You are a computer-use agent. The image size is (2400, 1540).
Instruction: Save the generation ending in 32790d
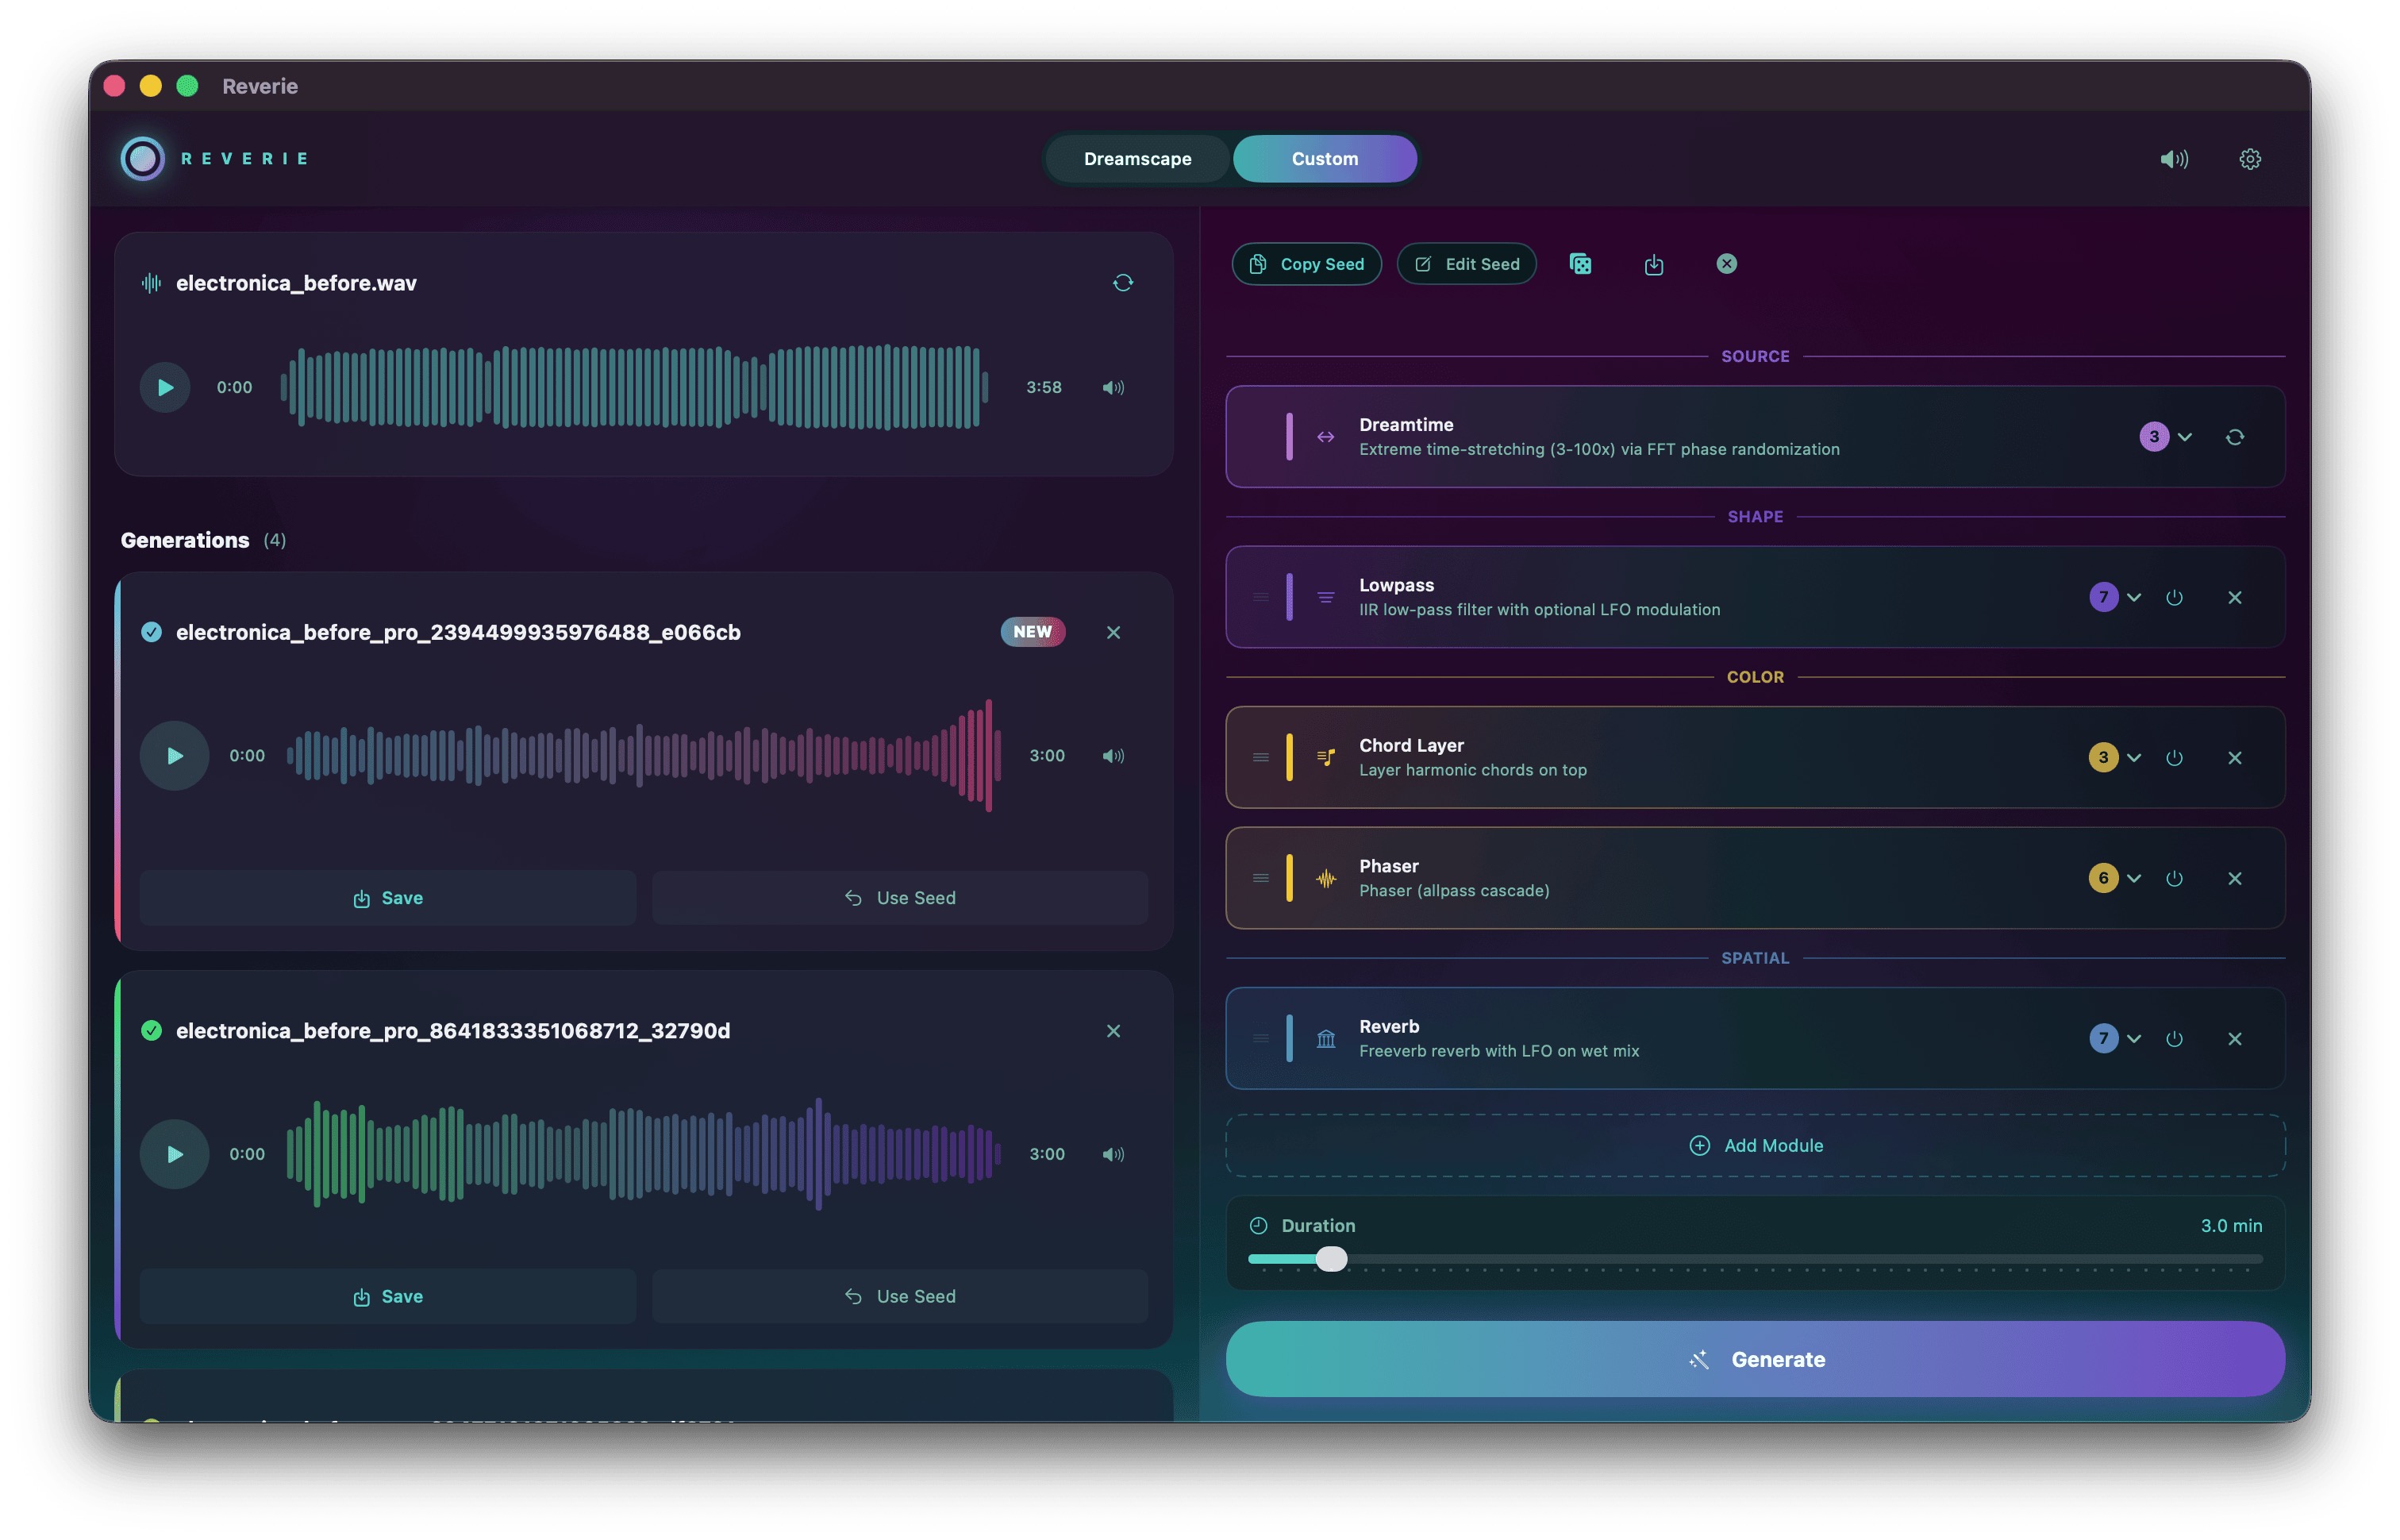[388, 1297]
